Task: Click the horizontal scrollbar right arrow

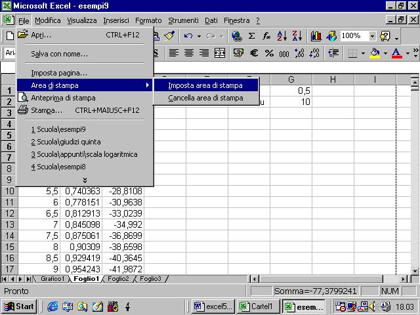Action: coord(403,279)
